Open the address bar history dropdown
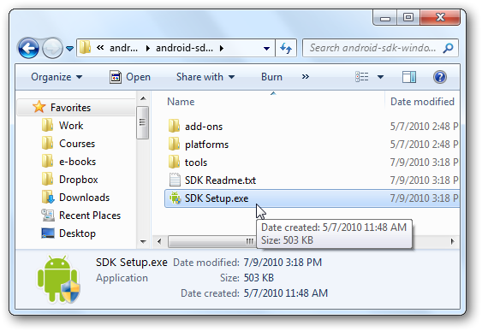482x331 pixels. [x=266, y=48]
